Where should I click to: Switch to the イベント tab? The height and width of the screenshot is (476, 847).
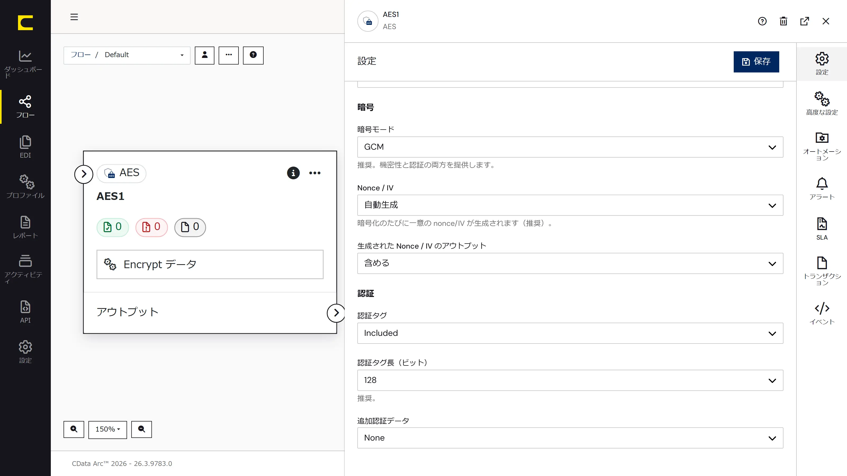pos(822,313)
